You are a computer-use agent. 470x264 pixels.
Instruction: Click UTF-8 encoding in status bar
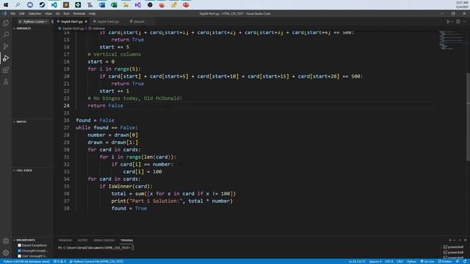tap(389, 261)
